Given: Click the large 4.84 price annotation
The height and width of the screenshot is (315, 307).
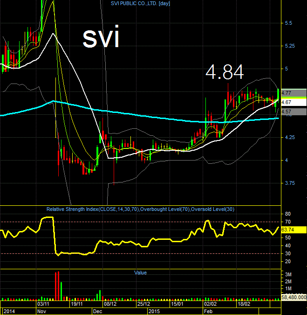Looking at the screenshot, I should coord(225,72).
